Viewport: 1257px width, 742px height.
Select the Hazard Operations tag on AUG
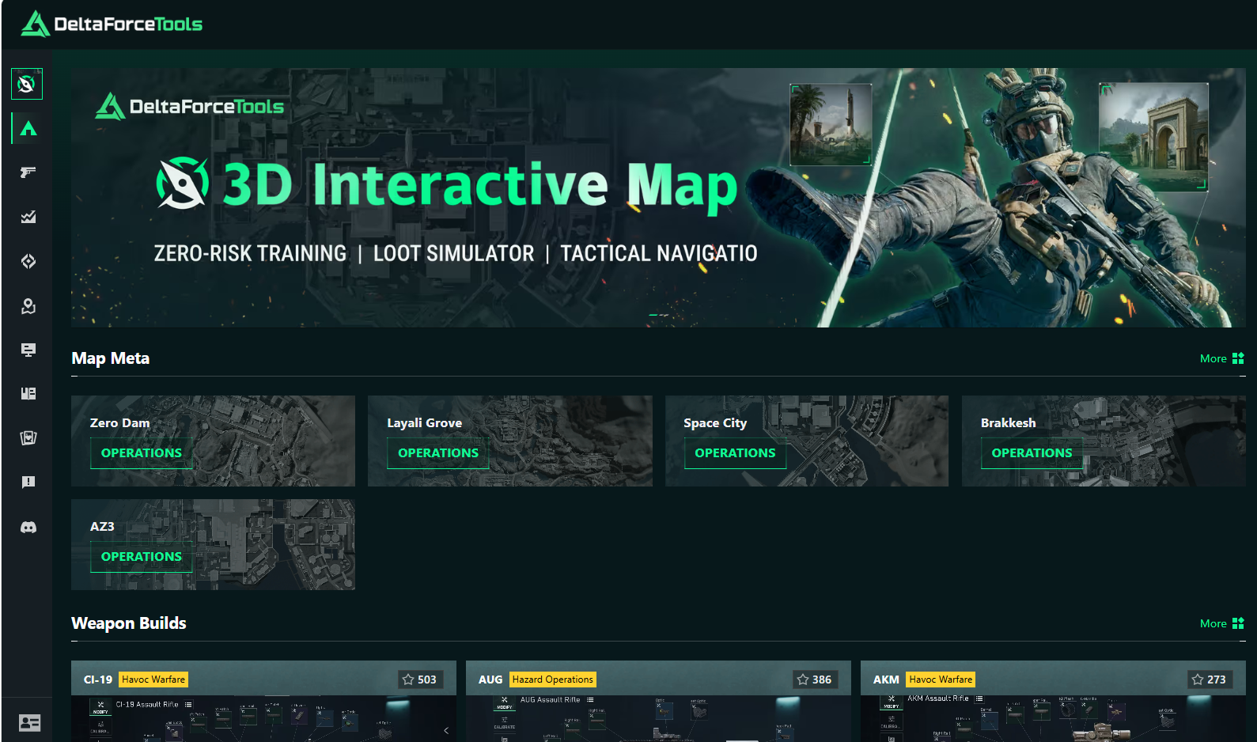coord(552,680)
